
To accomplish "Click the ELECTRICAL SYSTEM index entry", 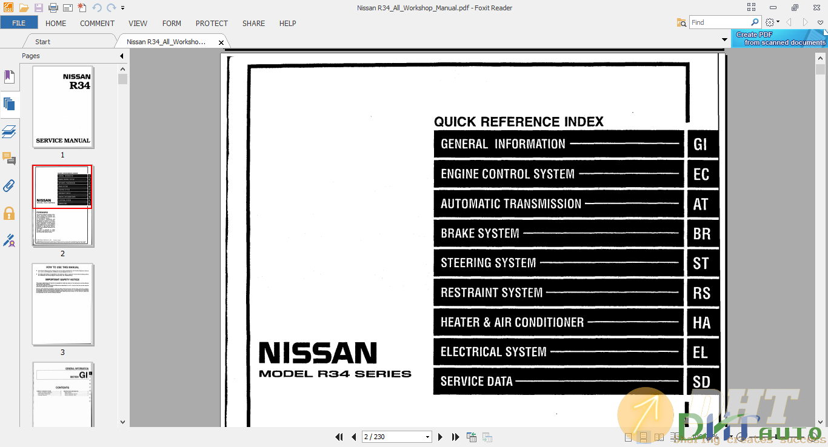I will click(x=559, y=352).
